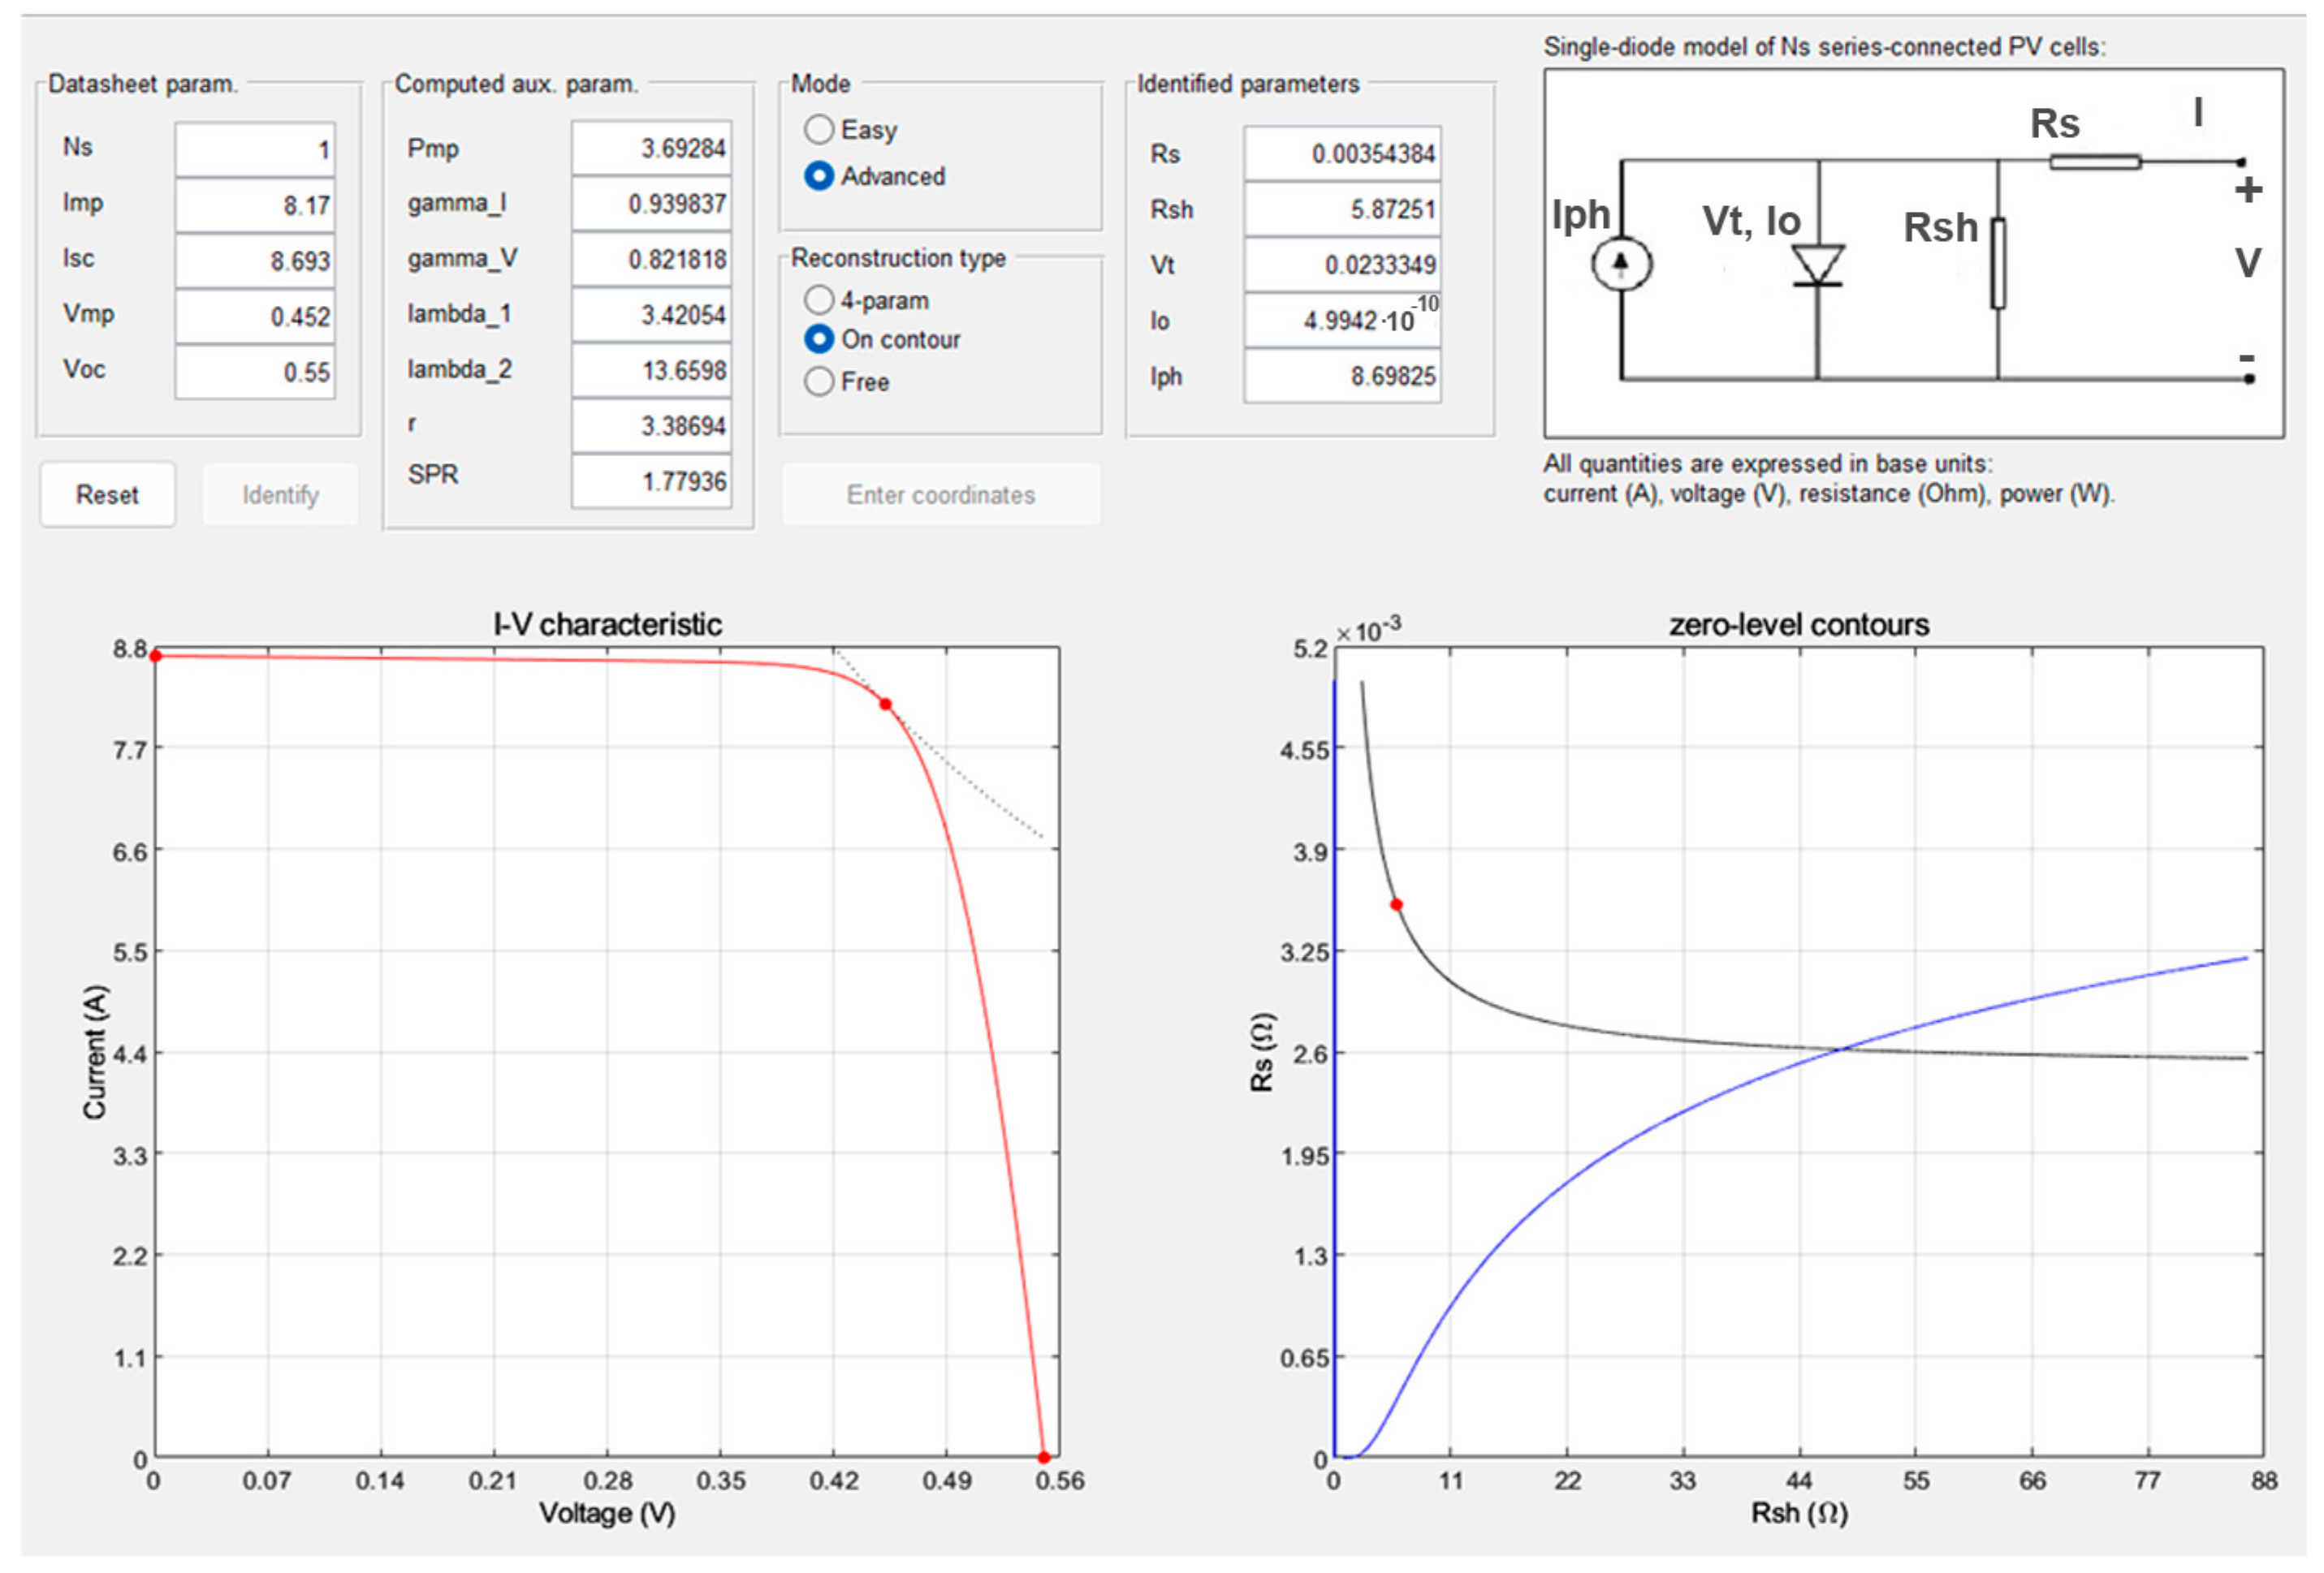Screen dimensions: 2324x1573
Task: Click the Voc input field
Action: (255, 372)
